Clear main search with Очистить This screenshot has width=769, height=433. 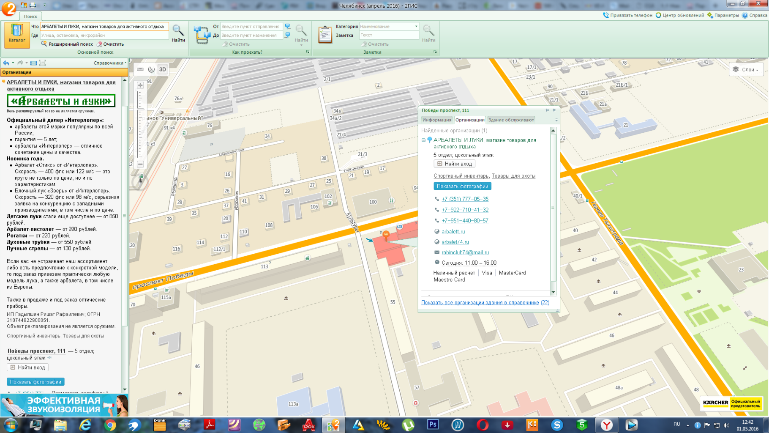click(110, 44)
